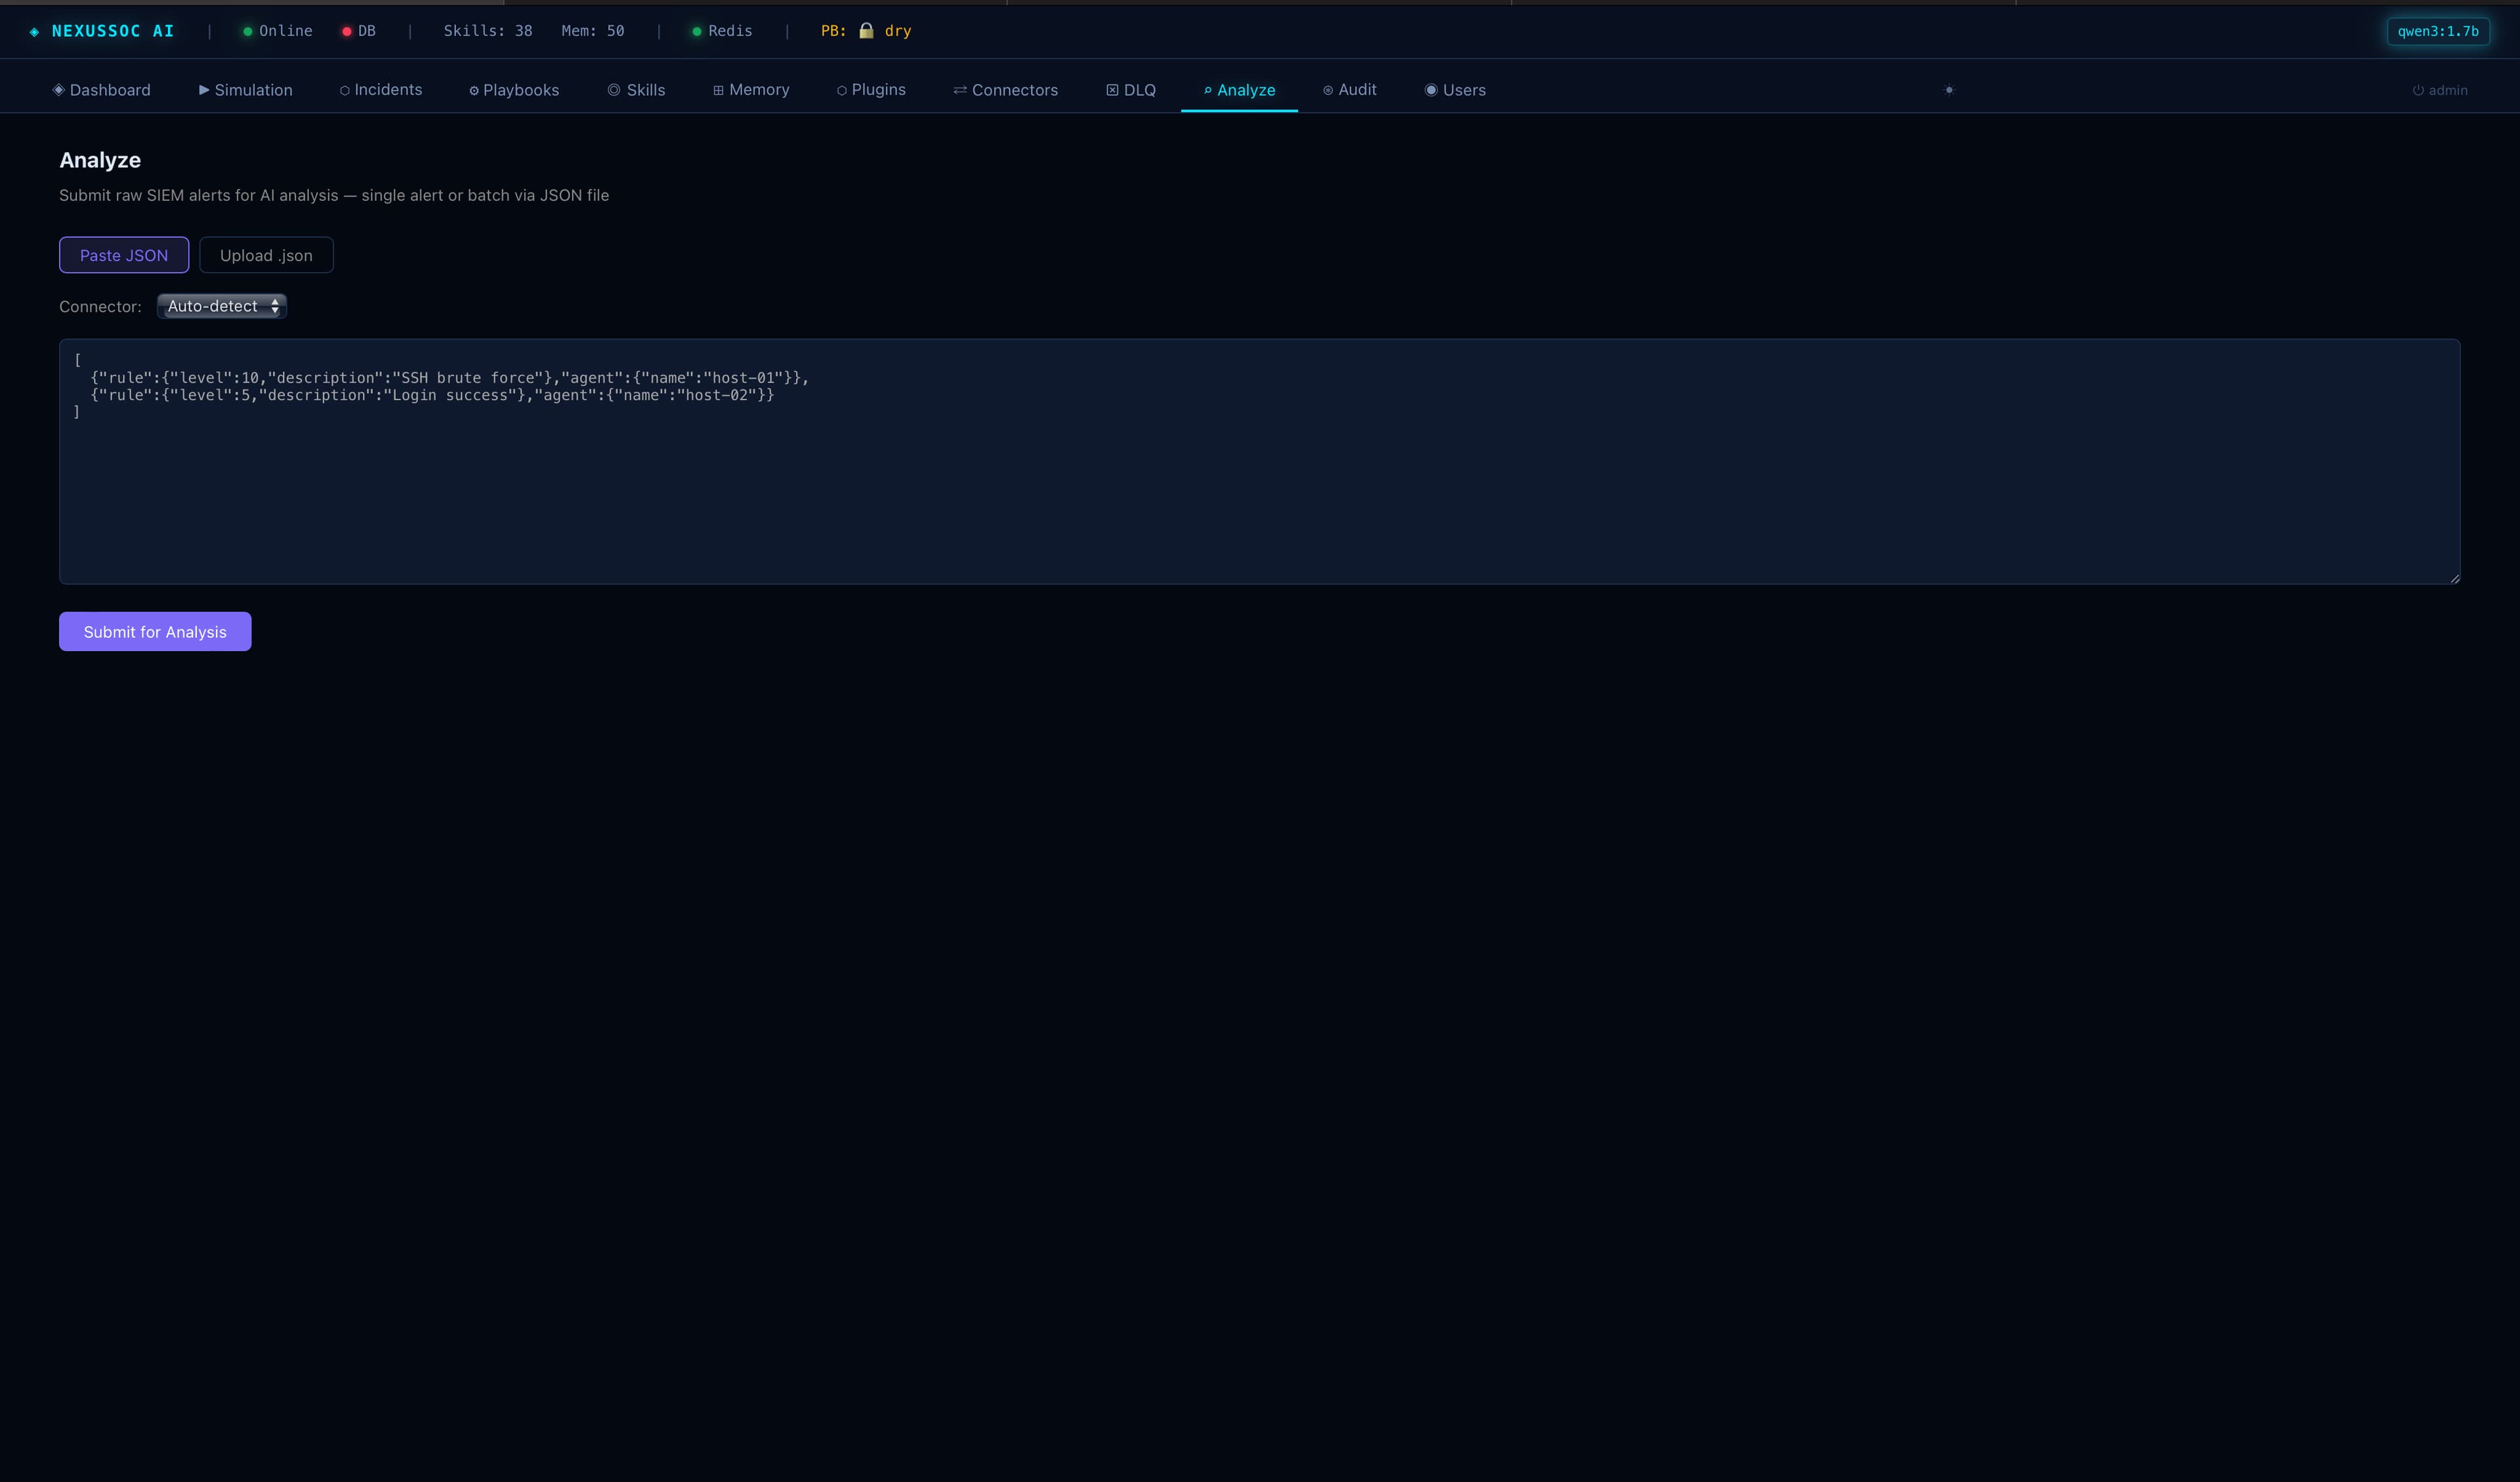Switch to the Plugins tab

tap(871, 89)
